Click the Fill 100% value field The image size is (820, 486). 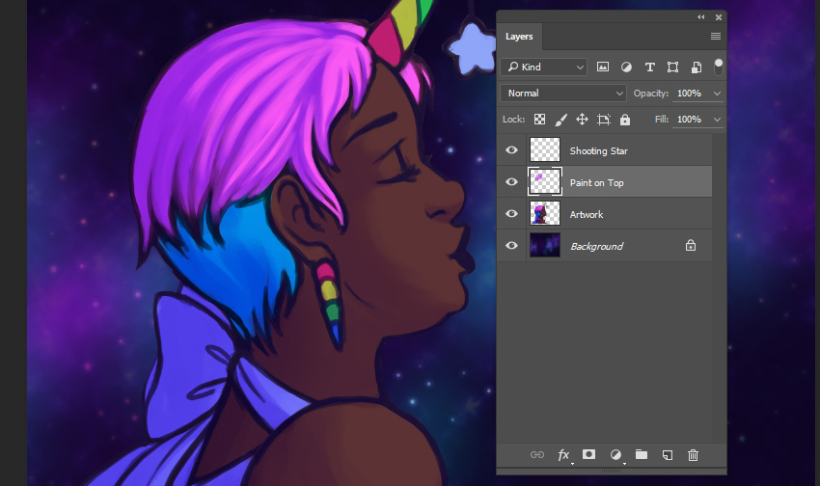pos(689,120)
